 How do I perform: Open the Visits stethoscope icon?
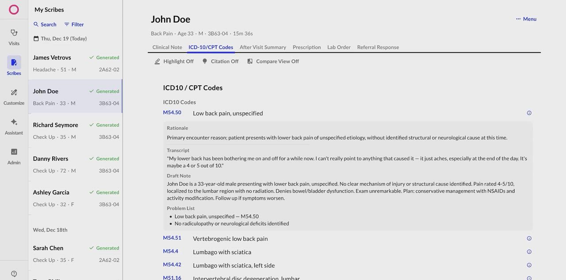[x=14, y=33]
